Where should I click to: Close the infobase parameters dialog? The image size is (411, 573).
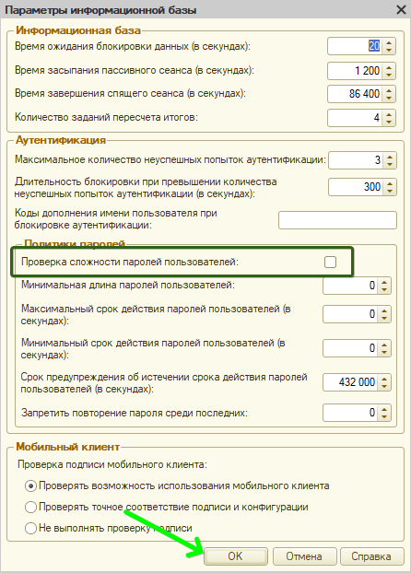point(401,9)
